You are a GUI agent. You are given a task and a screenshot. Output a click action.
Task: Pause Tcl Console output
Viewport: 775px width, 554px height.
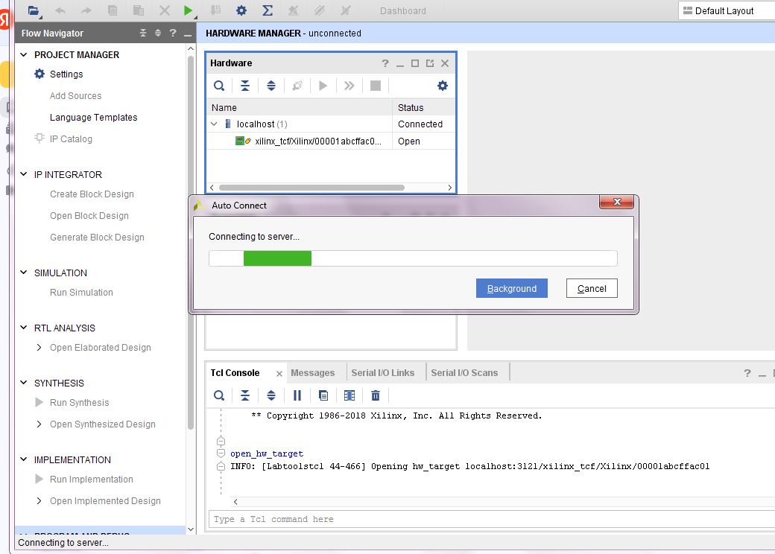tap(297, 395)
